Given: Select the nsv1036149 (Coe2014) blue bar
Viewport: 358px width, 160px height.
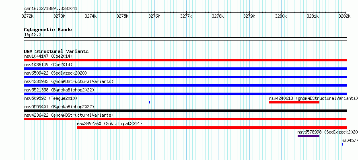Looking at the screenshot, I should coord(185,69).
